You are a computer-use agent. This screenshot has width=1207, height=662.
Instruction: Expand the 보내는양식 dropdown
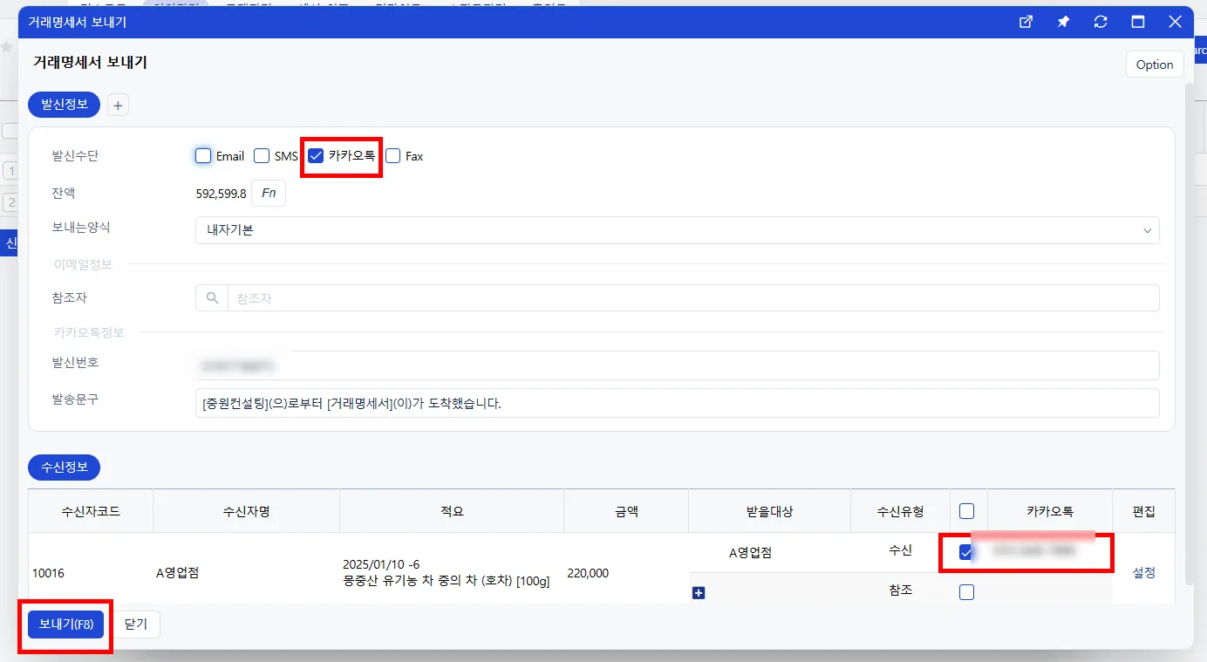tap(678, 230)
